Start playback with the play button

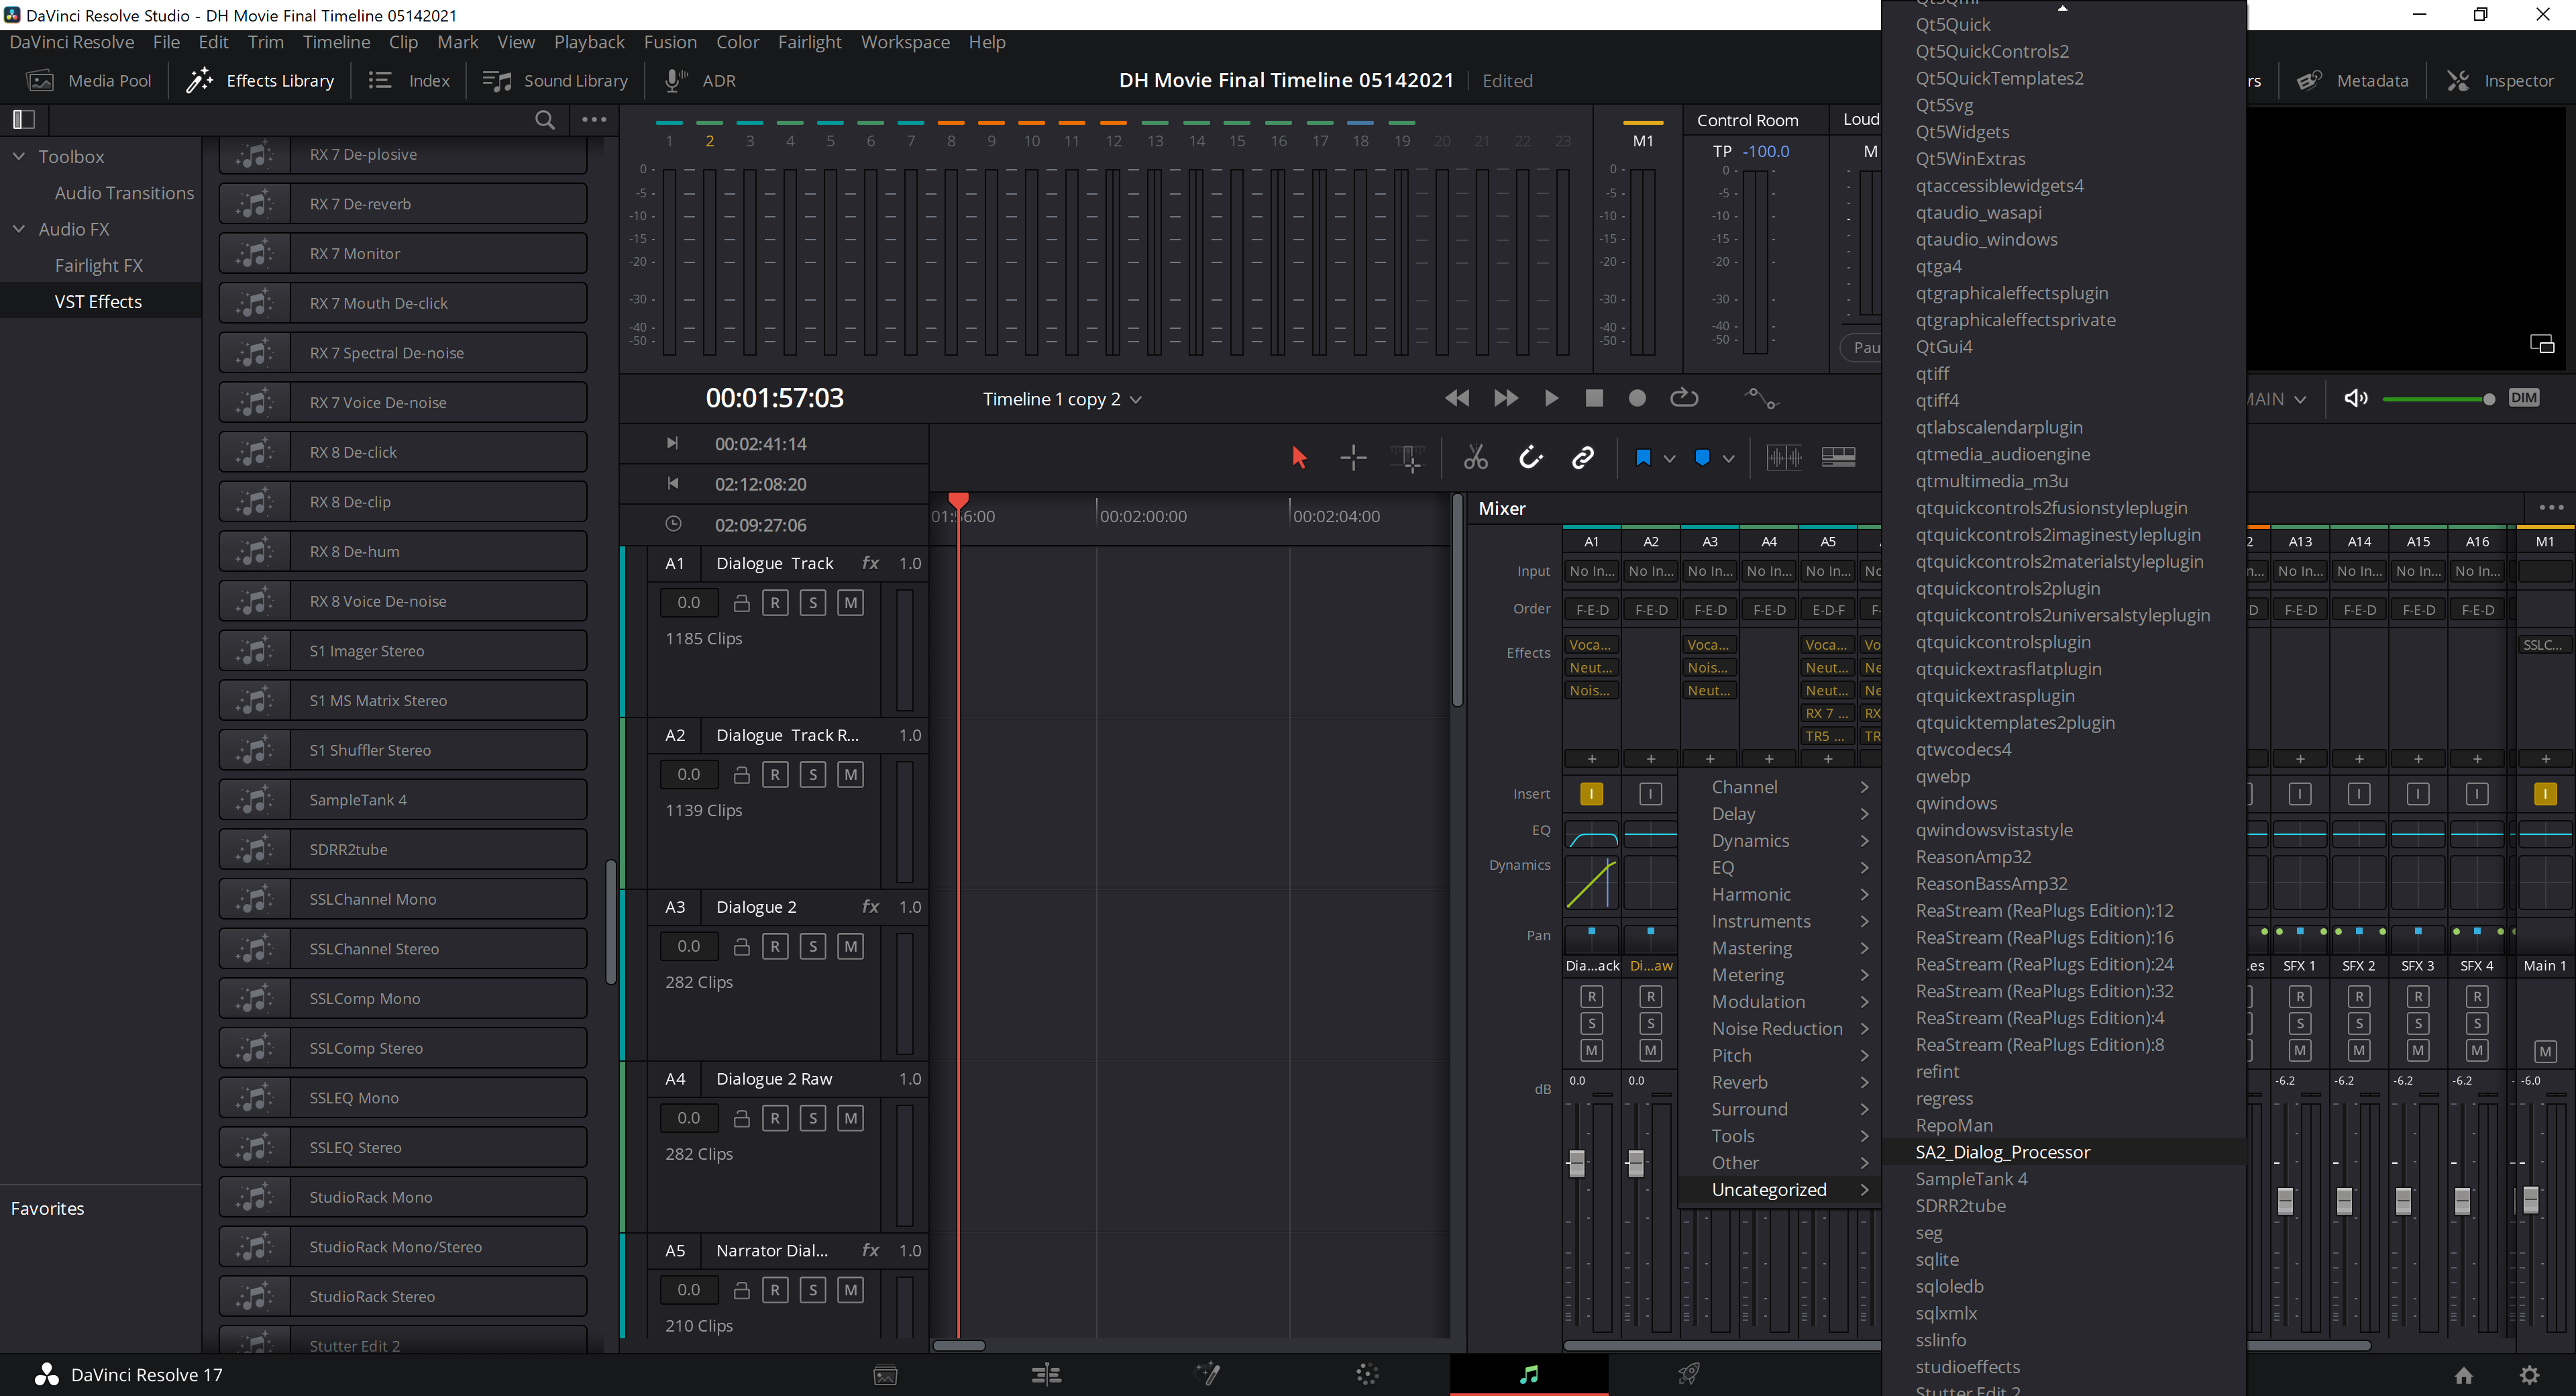click(x=1551, y=398)
